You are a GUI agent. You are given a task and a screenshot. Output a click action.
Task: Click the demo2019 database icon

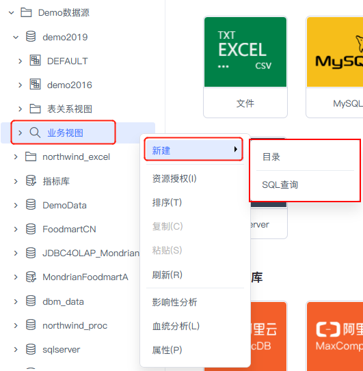click(31, 37)
